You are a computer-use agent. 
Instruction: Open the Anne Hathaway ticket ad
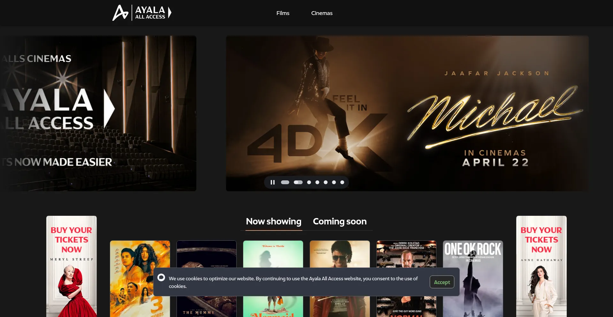coord(541,267)
